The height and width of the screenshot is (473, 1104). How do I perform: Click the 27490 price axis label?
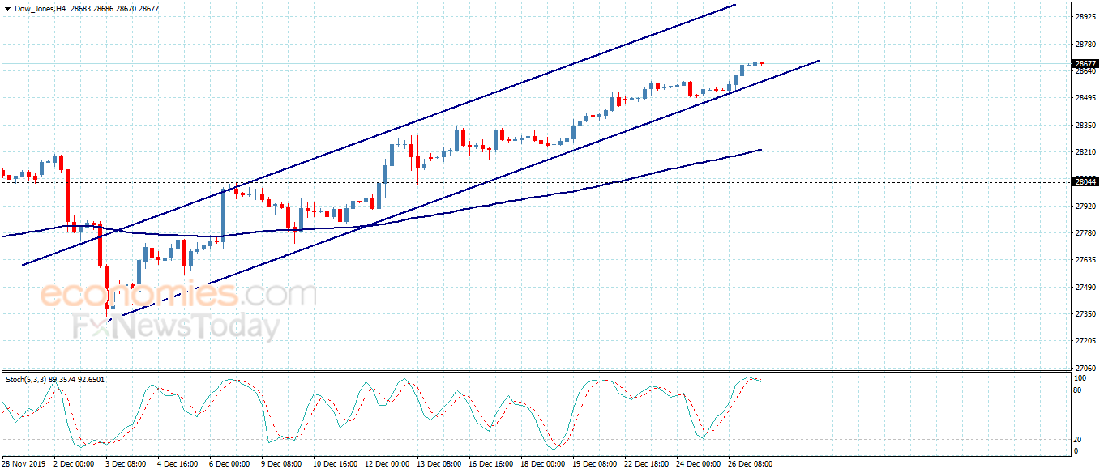click(1085, 288)
